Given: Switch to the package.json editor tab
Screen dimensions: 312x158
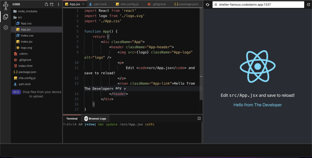Looking at the screenshot, I should [x=186, y=4].
